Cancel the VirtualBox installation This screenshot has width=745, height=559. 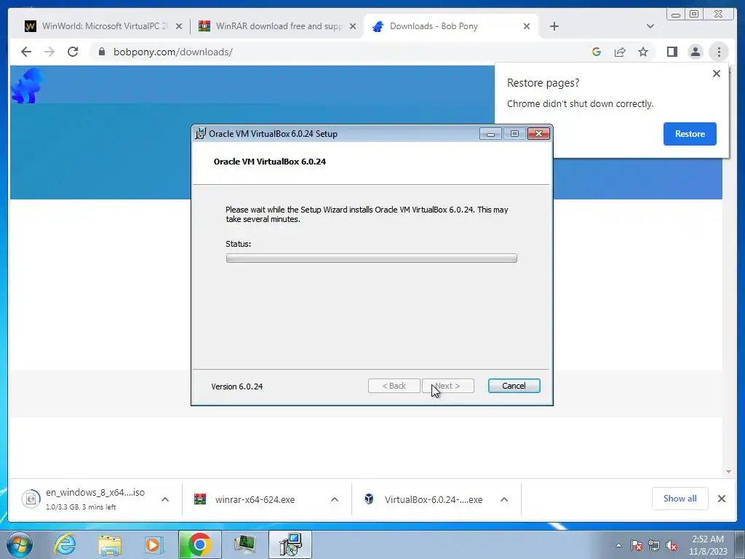514,386
